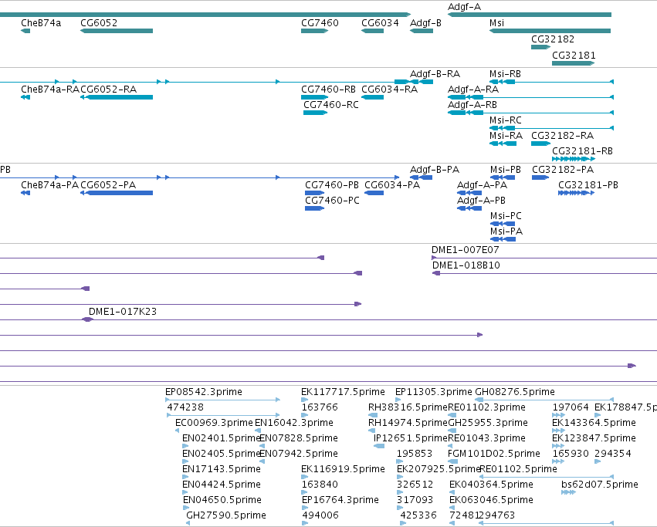
Task: Select protein label 'CG6052-PA'
Action: 108,185
